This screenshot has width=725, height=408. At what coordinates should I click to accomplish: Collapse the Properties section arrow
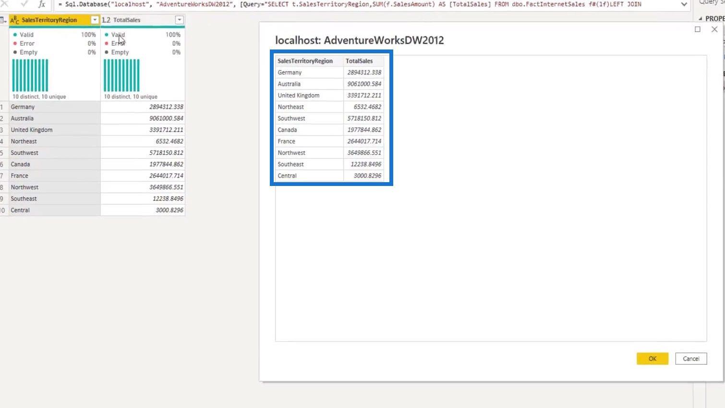(x=700, y=19)
